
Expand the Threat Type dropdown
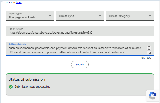[80, 16]
